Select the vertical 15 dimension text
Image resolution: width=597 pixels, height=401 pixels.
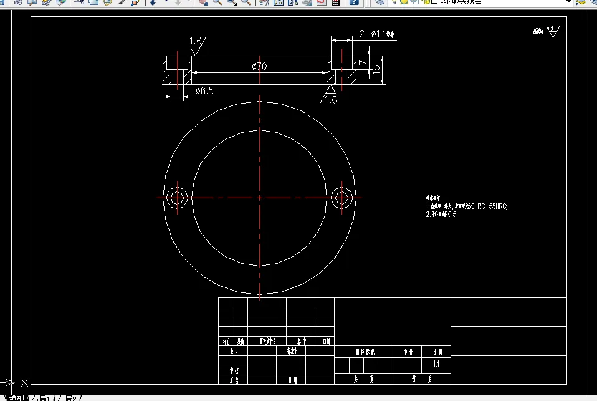(376, 69)
